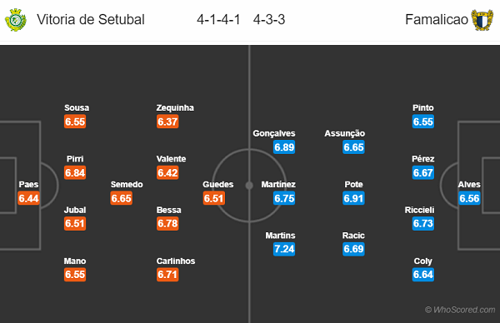Click Riccieli's 6.73 rating badge

click(423, 223)
